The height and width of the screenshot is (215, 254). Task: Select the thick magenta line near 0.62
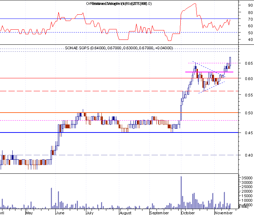pyautogui.click(x=209, y=72)
